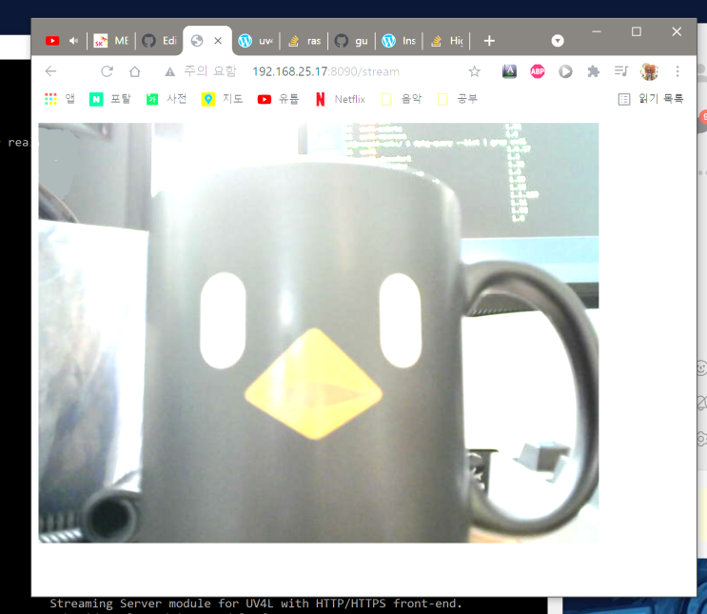Bookmark this page with the star icon

coord(474,71)
